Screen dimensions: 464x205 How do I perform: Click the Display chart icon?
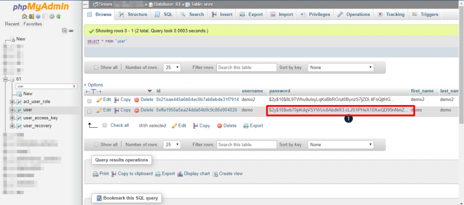point(180,174)
